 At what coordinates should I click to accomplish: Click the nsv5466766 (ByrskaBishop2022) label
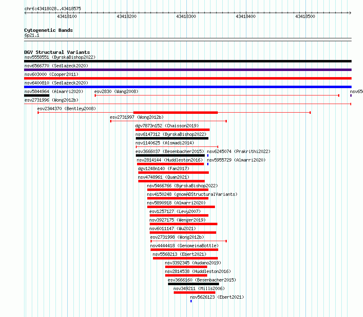pos(182,186)
